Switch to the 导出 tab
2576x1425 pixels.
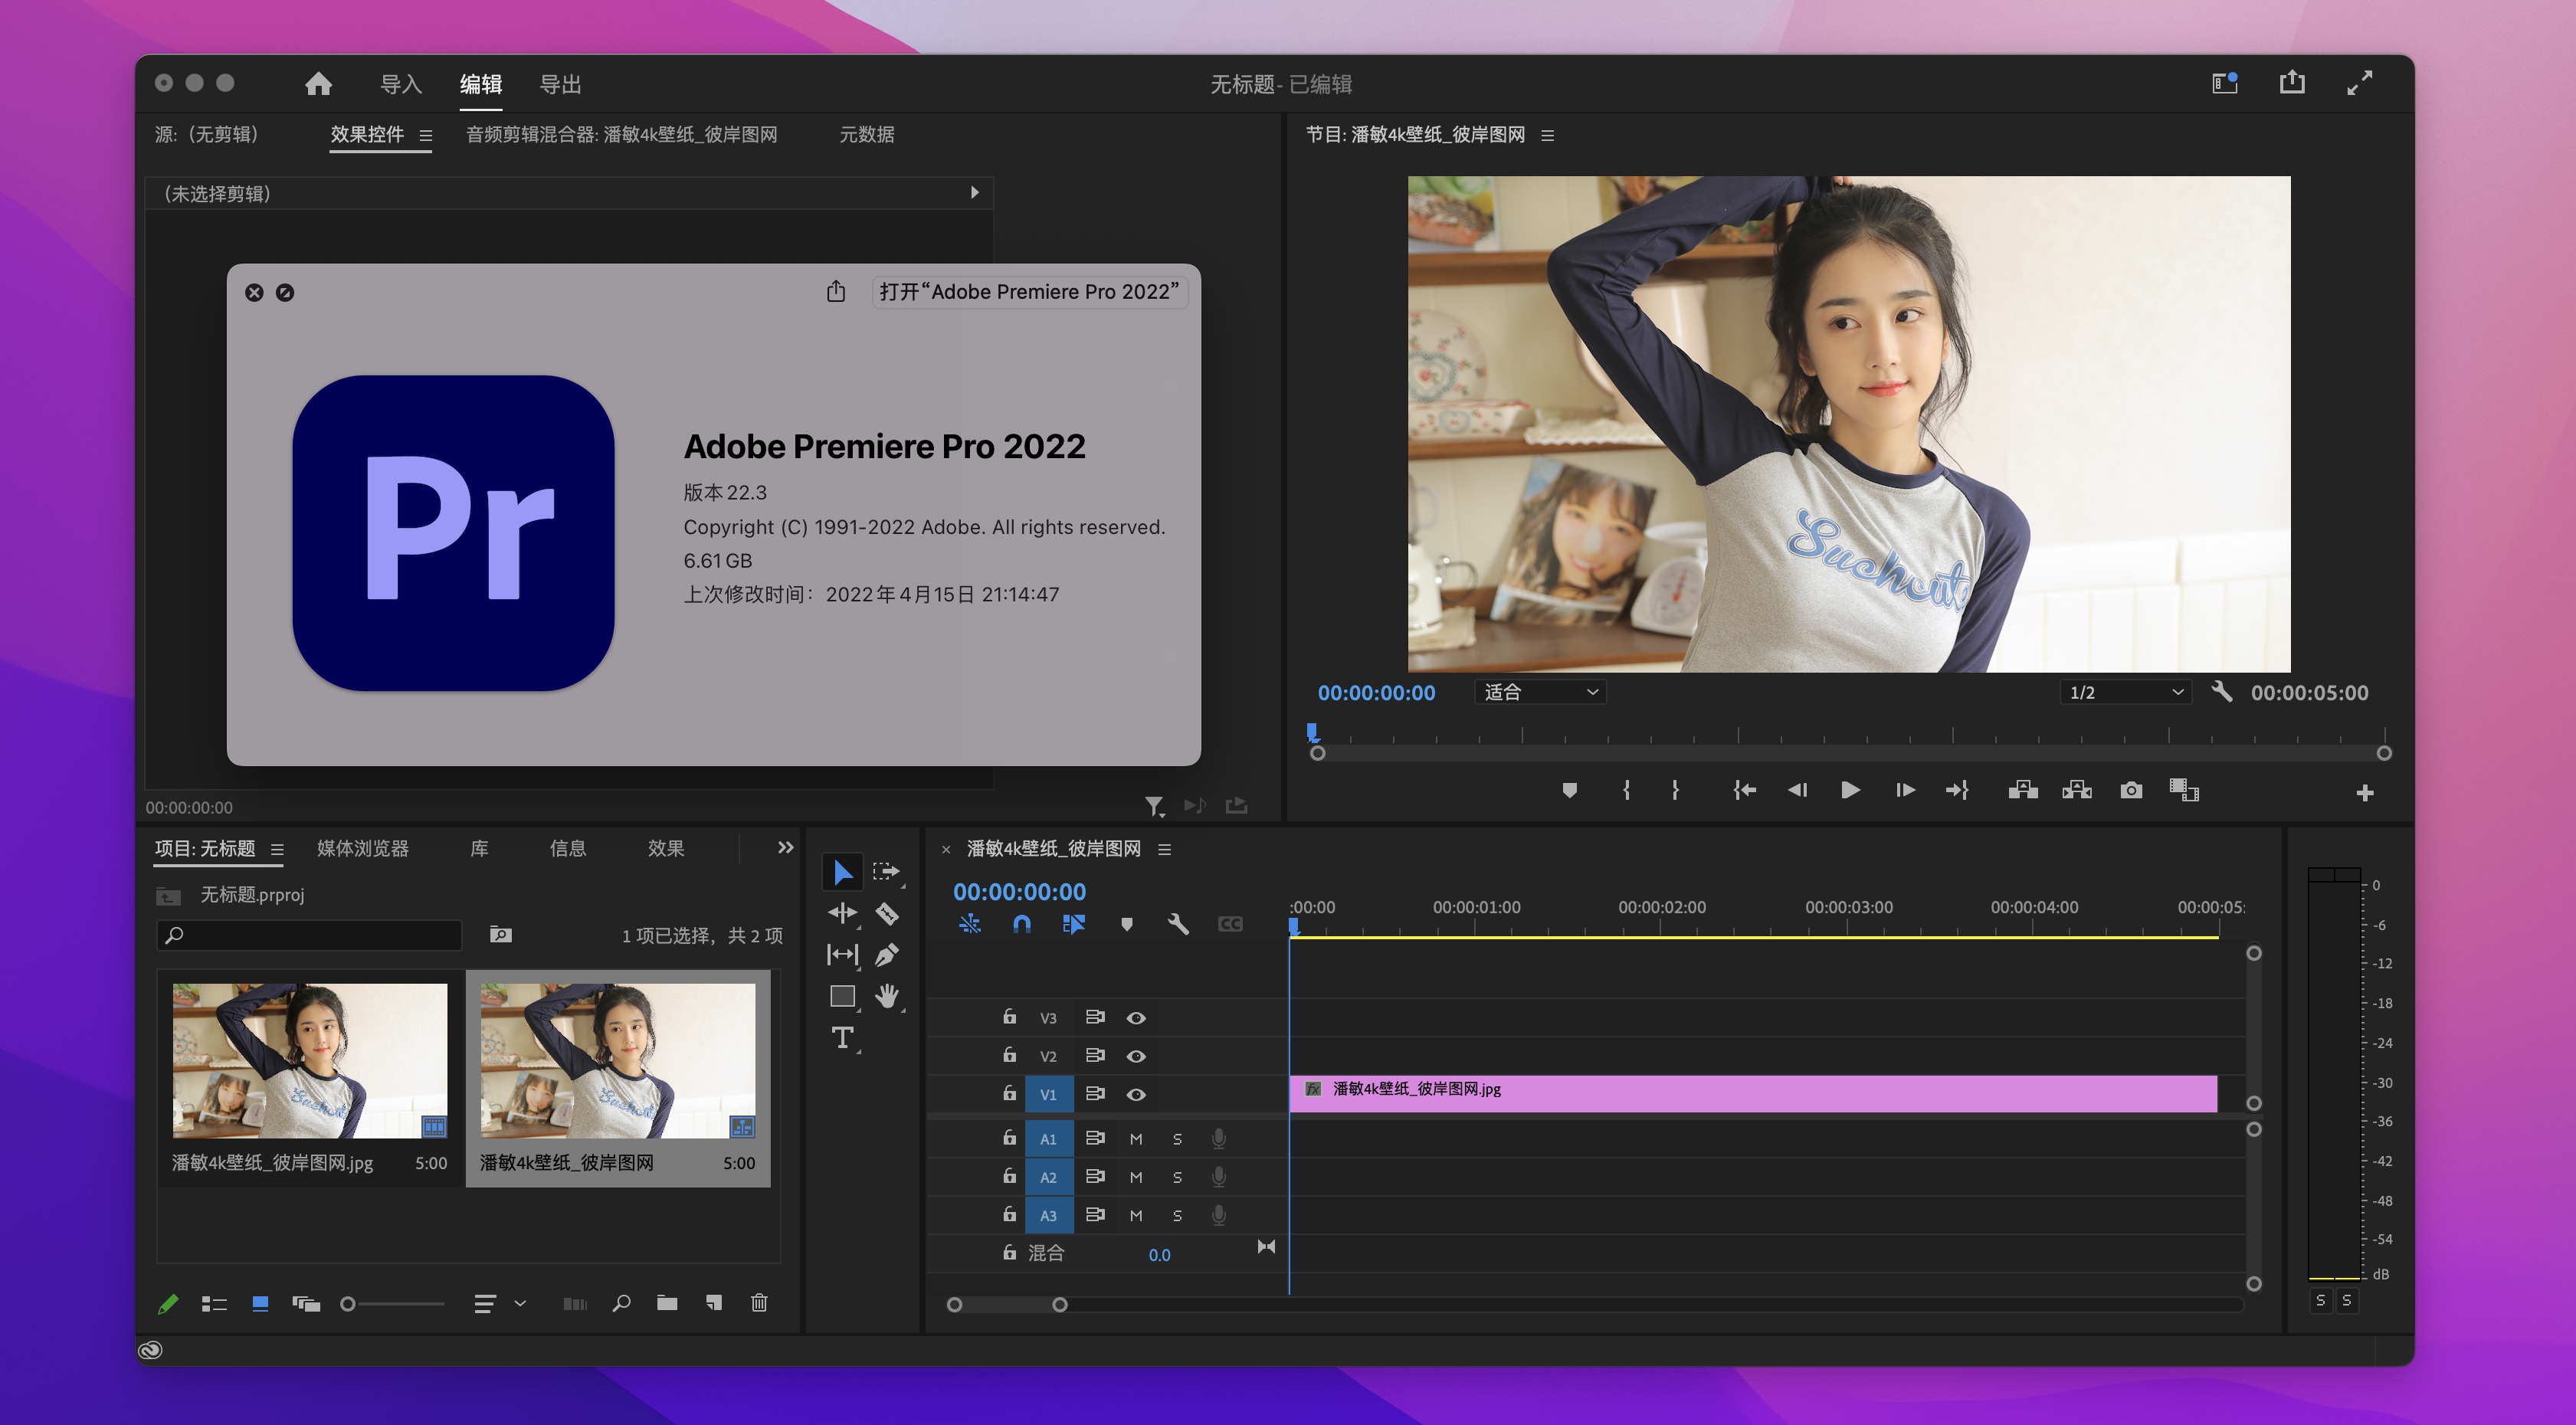coord(560,84)
